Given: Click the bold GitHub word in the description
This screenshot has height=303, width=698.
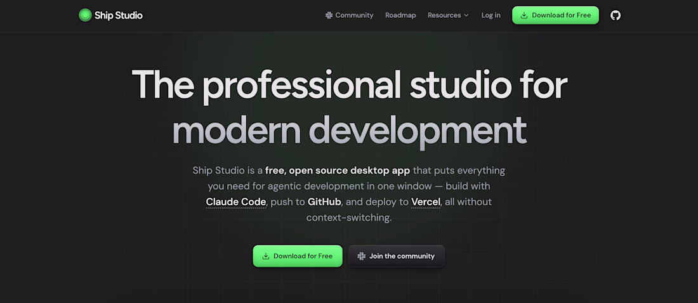Looking at the screenshot, I should pos(324,202).
